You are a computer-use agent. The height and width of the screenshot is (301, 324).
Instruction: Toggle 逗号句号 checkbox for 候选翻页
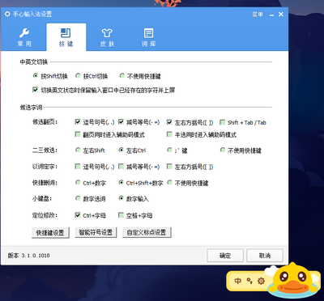click(78, 122)
